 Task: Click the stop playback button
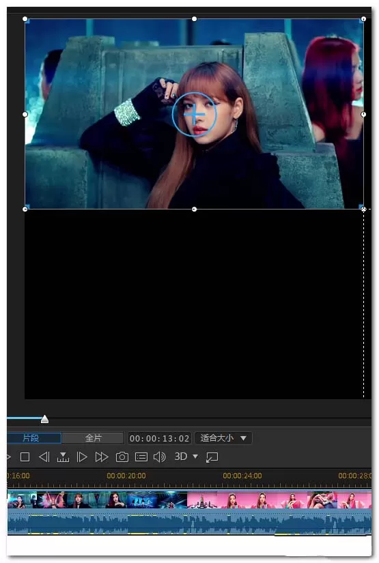25,457
